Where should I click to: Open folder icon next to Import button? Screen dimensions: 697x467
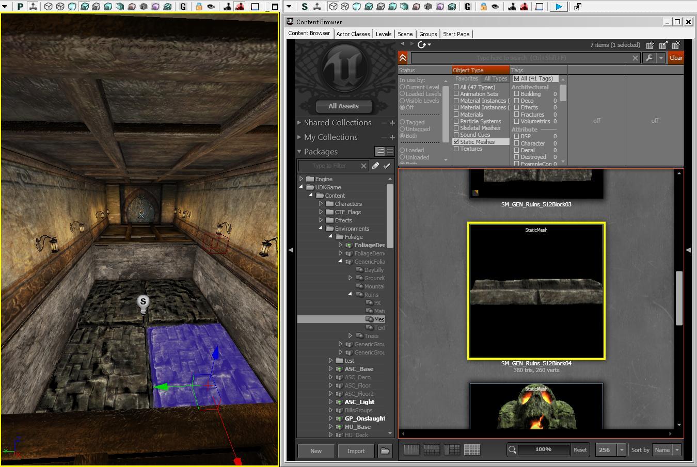(x=385, y=450)
